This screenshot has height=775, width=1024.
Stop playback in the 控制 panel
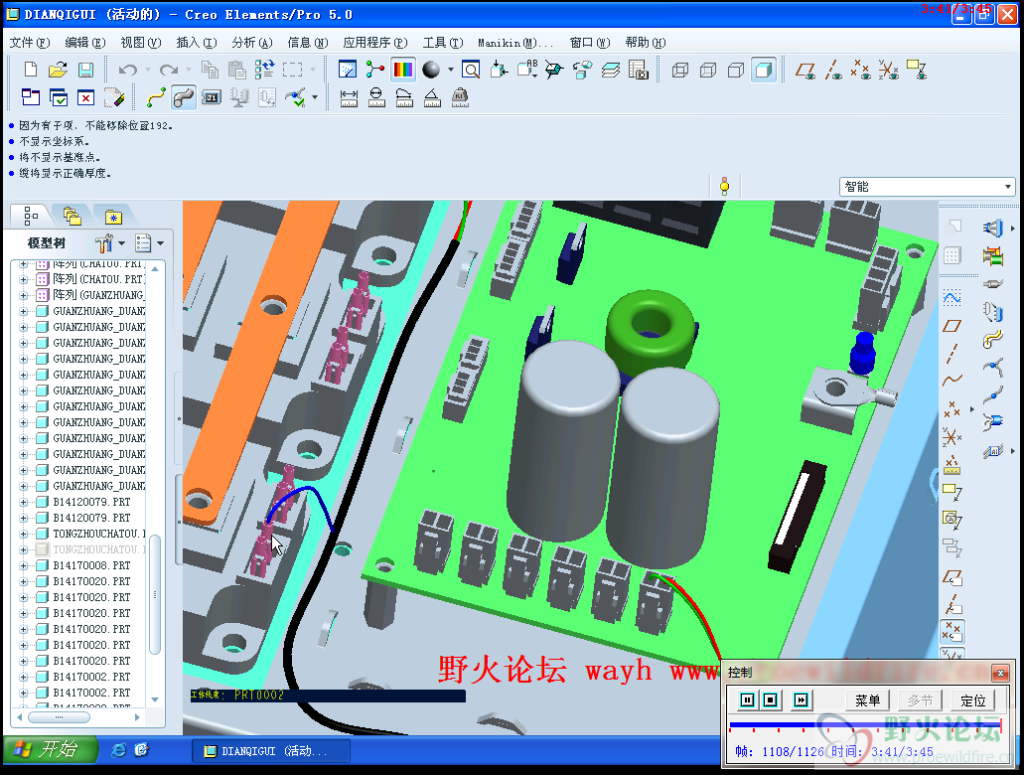pyautogui.click(x=771, y=700)
